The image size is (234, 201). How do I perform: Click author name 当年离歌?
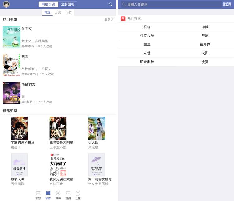pos(17,184)
